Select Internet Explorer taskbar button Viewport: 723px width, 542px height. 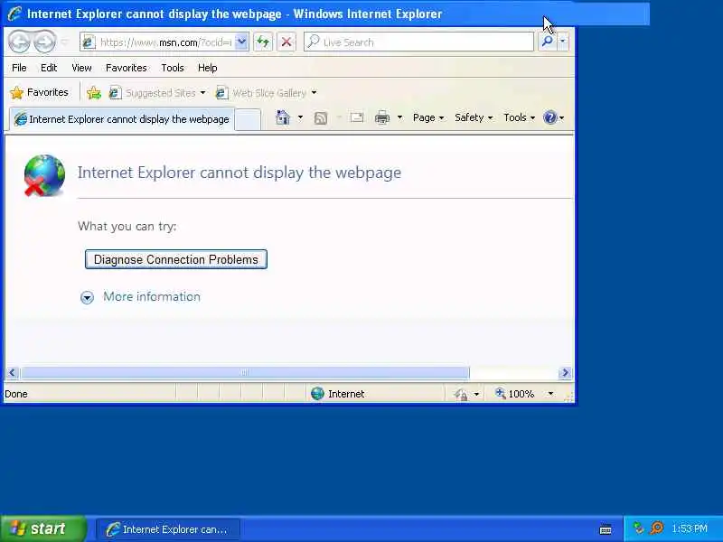pos(168,529)
